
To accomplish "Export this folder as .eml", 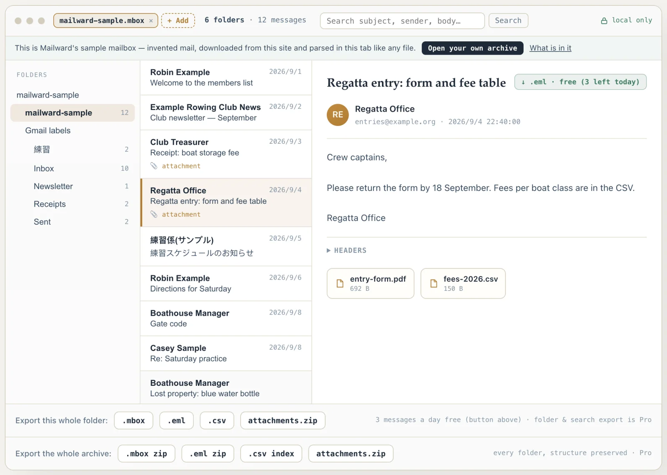I will click(x=177, y=420).
